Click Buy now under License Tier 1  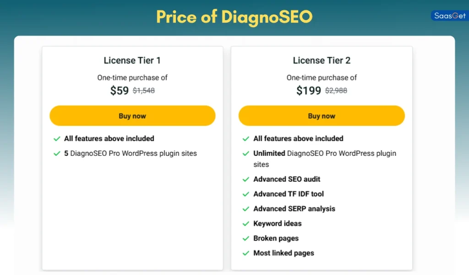click(132, 115)
